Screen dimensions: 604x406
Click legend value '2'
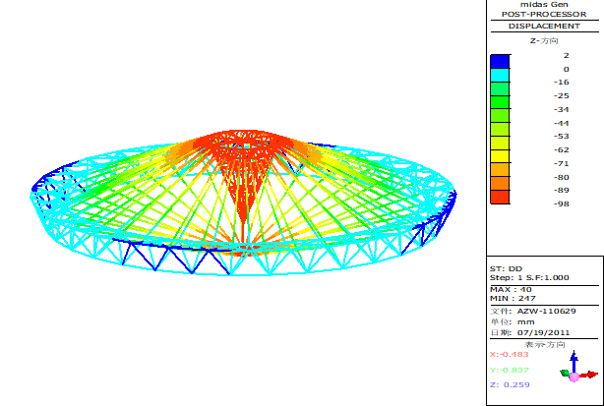point(566,55)
